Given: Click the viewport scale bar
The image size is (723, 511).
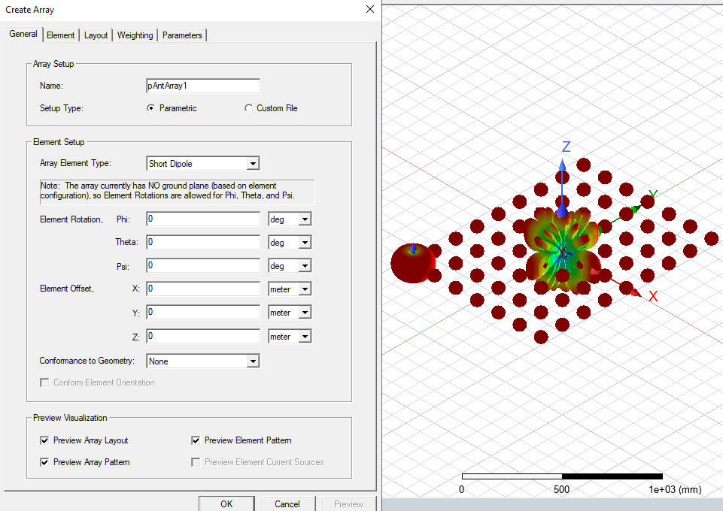Looking at the screenshot, I should point(560,476).
